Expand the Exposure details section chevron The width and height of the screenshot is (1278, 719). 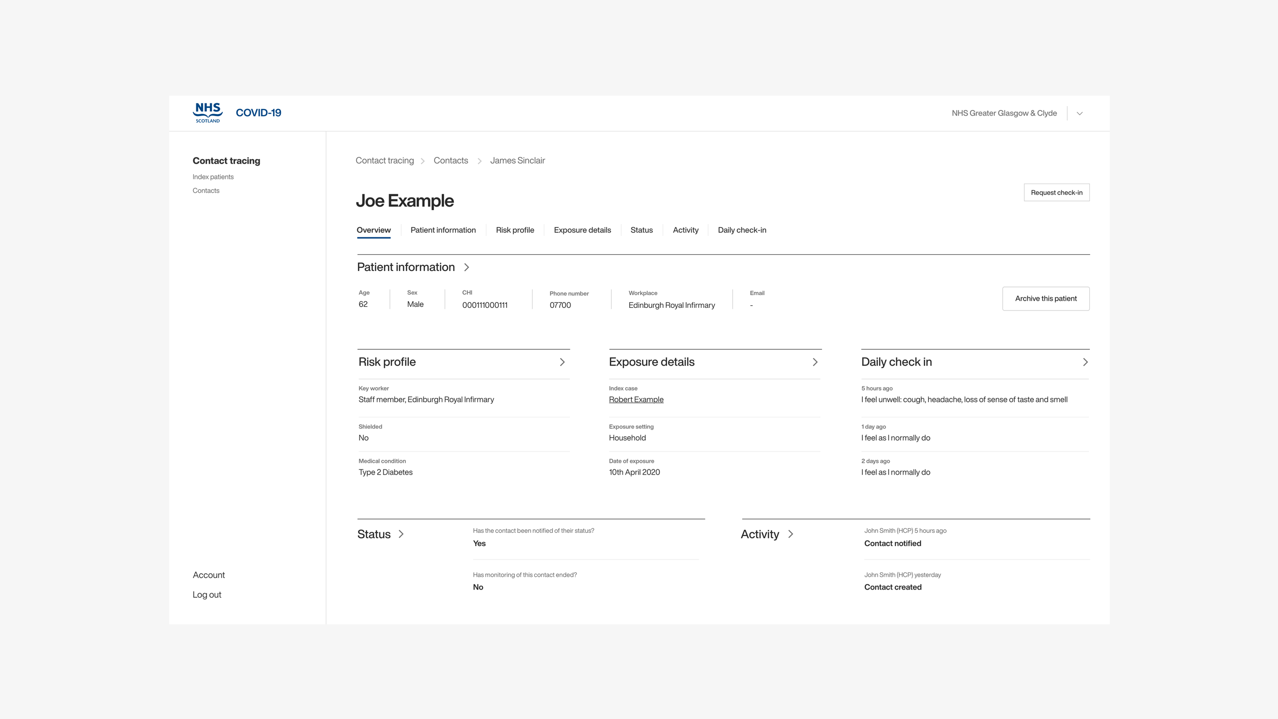click(815, 362)
